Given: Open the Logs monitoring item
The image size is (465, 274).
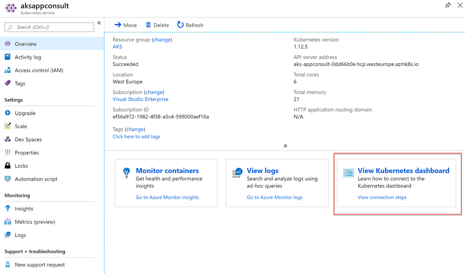Looking at the screenshot, I should (52, 235).
